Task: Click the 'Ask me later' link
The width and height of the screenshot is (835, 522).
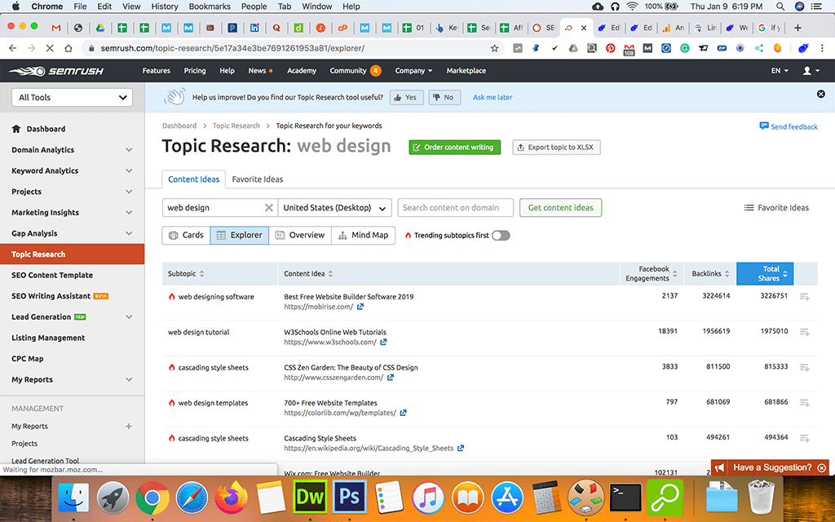Action: point(493,98)
